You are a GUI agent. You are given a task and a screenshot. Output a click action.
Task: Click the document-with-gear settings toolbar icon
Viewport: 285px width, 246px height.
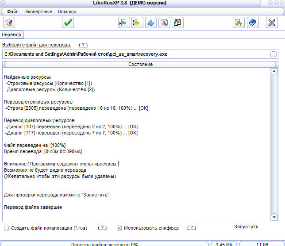pos(239,23)
